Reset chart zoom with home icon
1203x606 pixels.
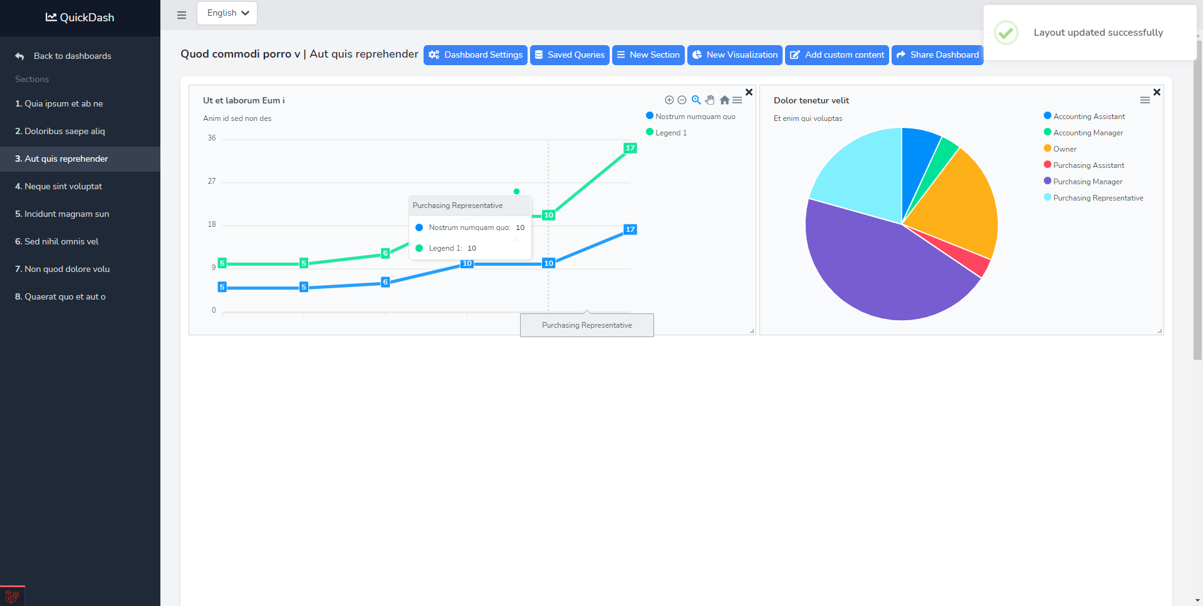coord(724,100)
